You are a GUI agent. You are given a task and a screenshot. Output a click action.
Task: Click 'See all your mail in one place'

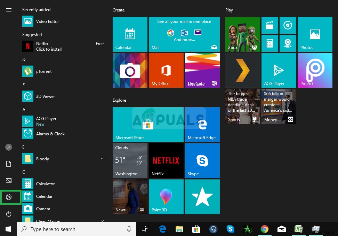click(x=184, y=22)
